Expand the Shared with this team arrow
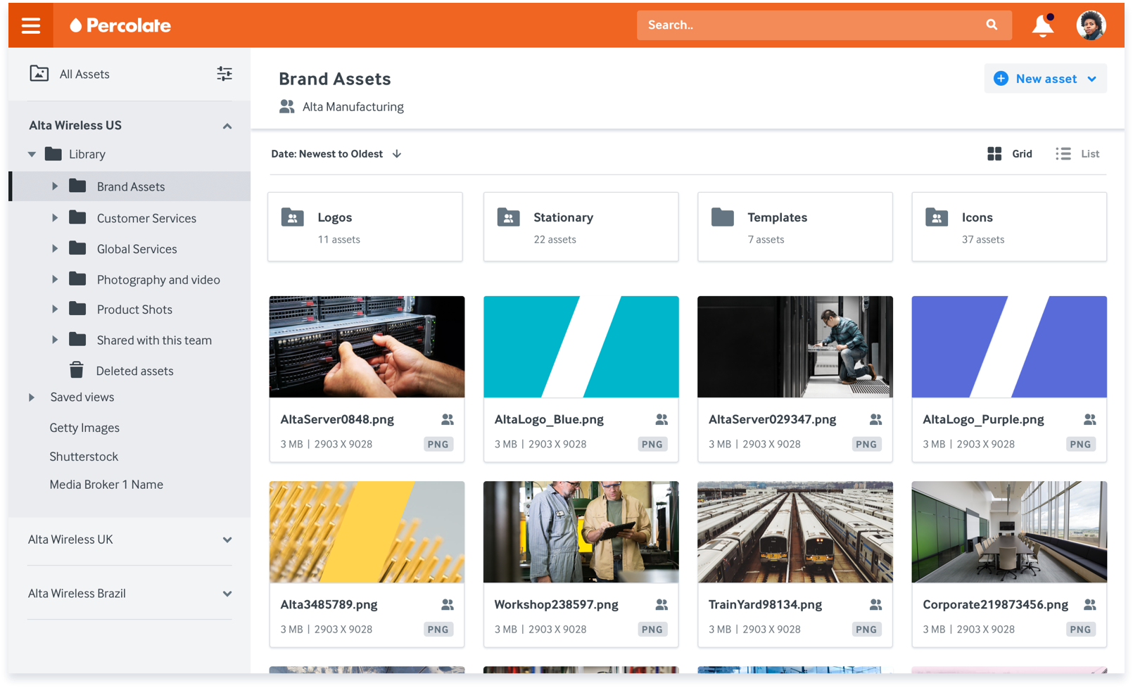 tap(55, 340)
